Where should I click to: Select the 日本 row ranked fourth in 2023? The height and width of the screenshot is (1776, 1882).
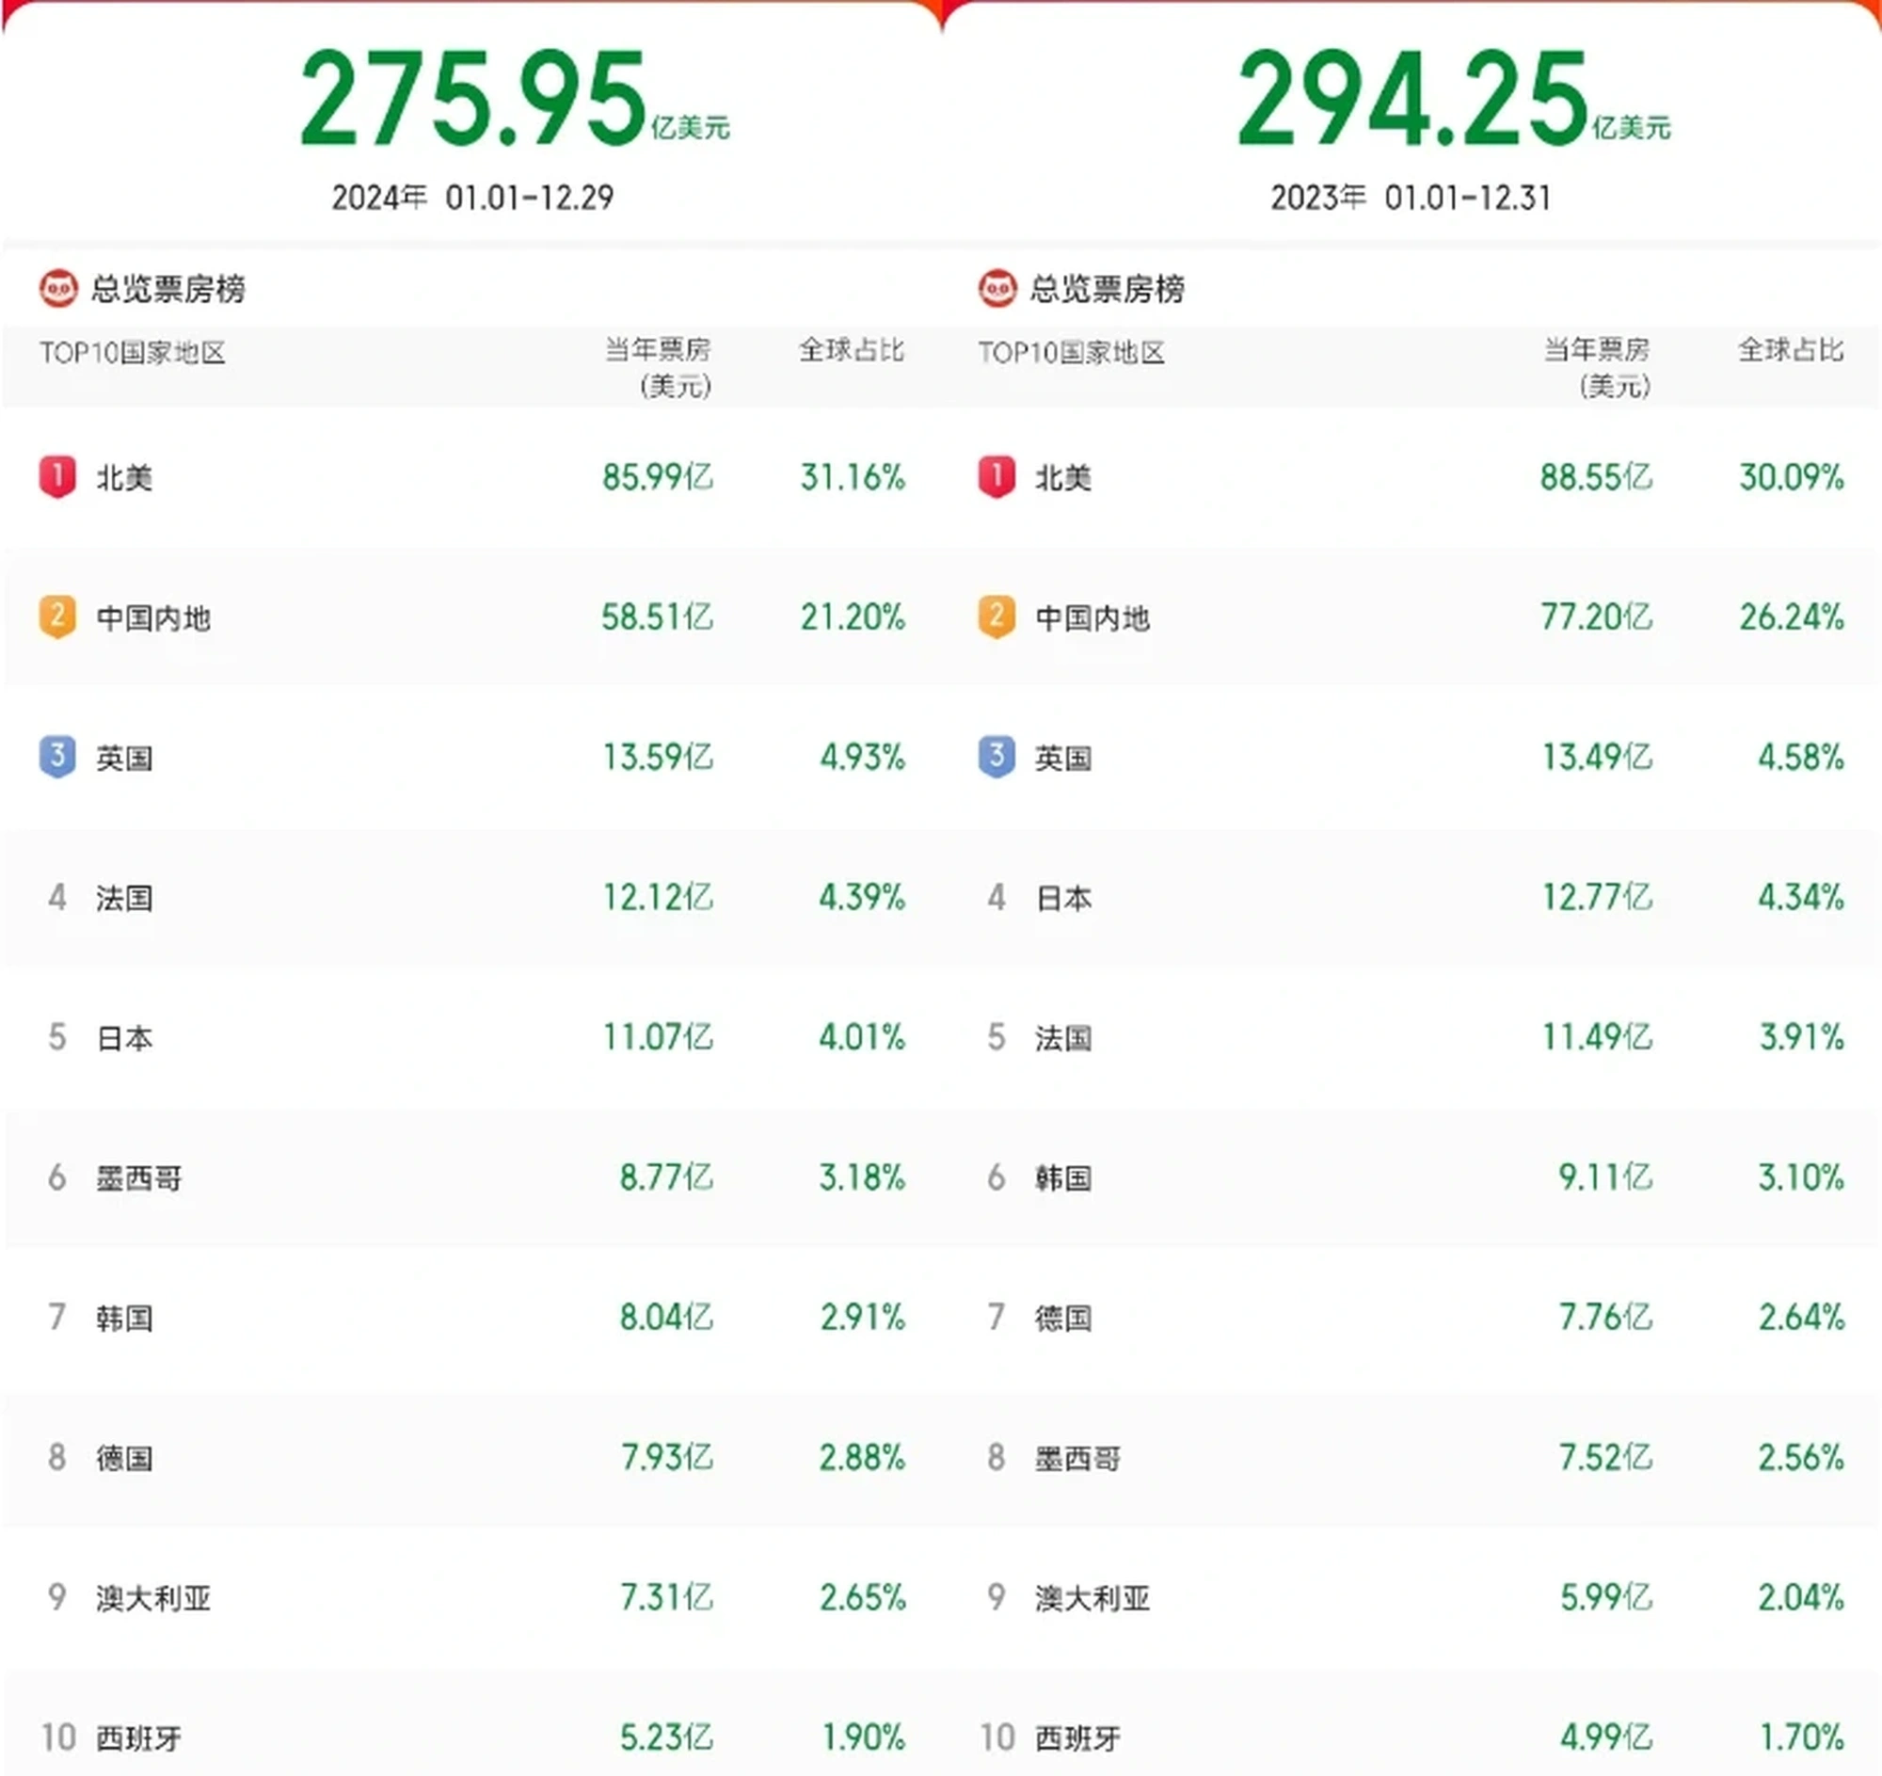tap(1063, 898)
